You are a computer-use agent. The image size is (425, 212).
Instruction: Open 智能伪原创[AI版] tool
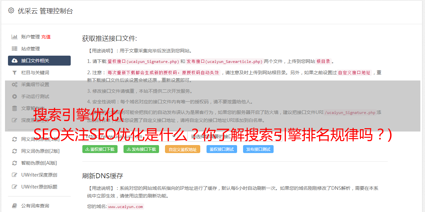click(39, 163)
